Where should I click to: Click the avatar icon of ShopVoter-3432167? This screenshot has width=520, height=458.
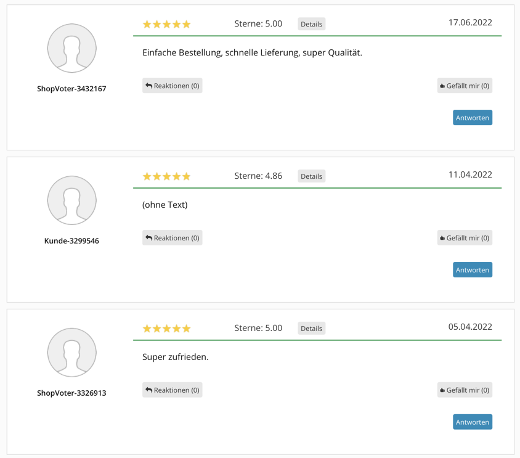[71, 48]
